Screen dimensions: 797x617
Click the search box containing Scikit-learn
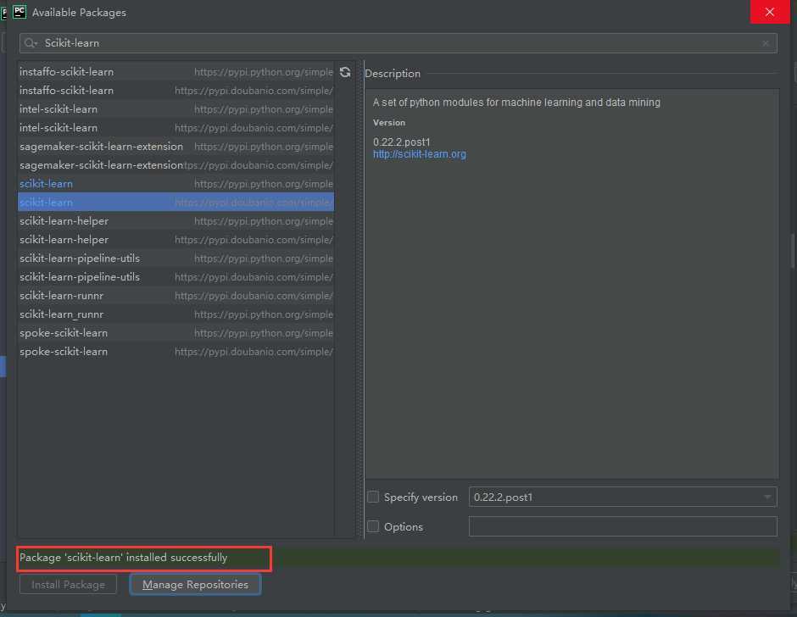398,43
